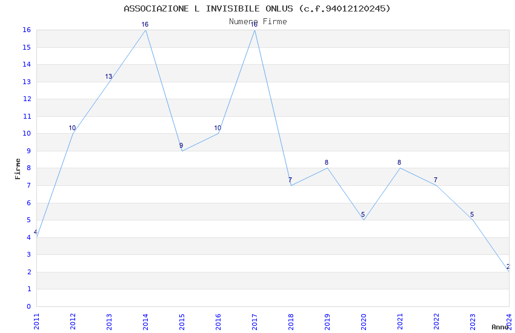Screen dimensions: 515x333
Task: Click y-axis tick value 2
Action: pos(28,272)
